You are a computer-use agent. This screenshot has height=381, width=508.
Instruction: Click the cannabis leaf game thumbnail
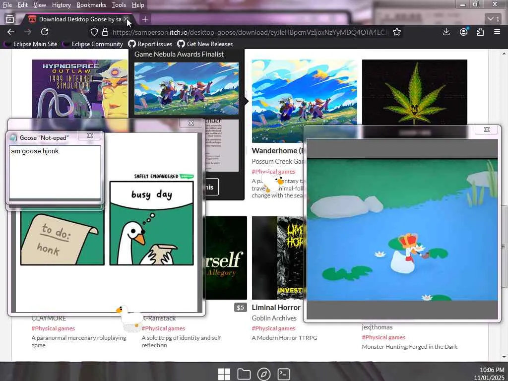pos(415,92)
